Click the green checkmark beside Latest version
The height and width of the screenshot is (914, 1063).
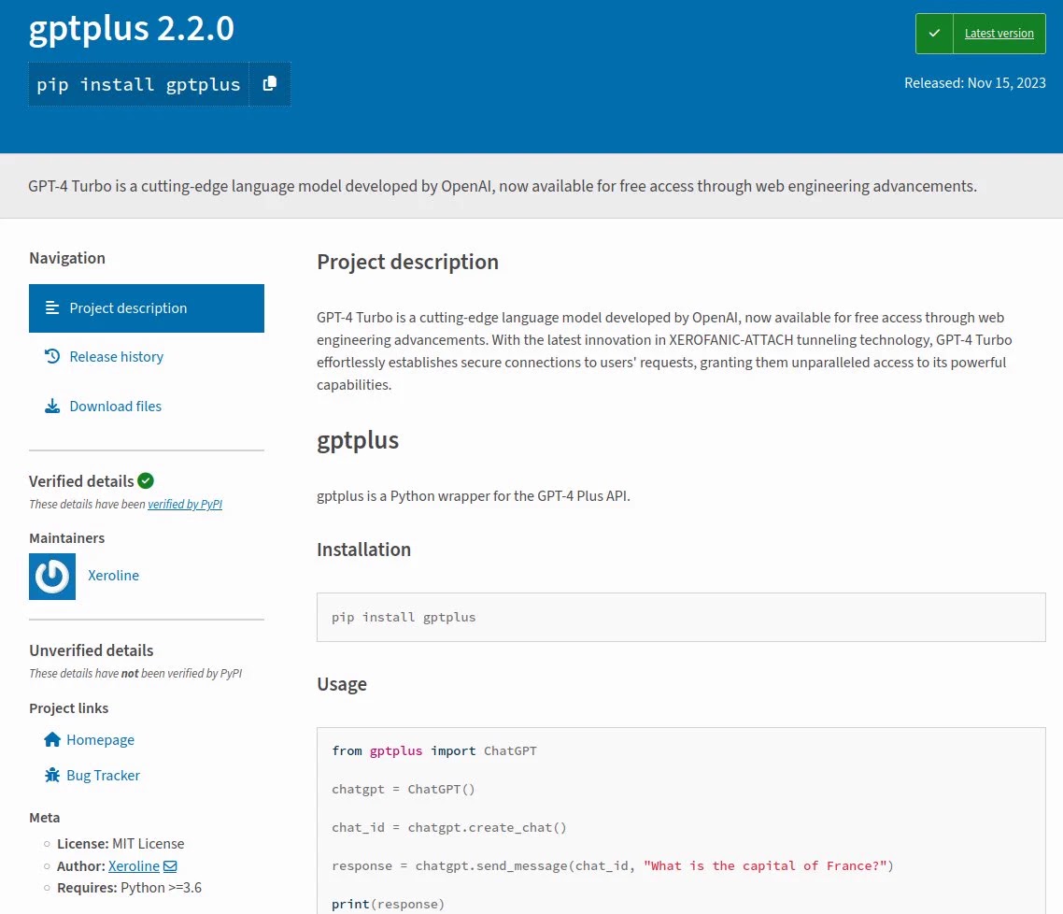coord(934,34)
